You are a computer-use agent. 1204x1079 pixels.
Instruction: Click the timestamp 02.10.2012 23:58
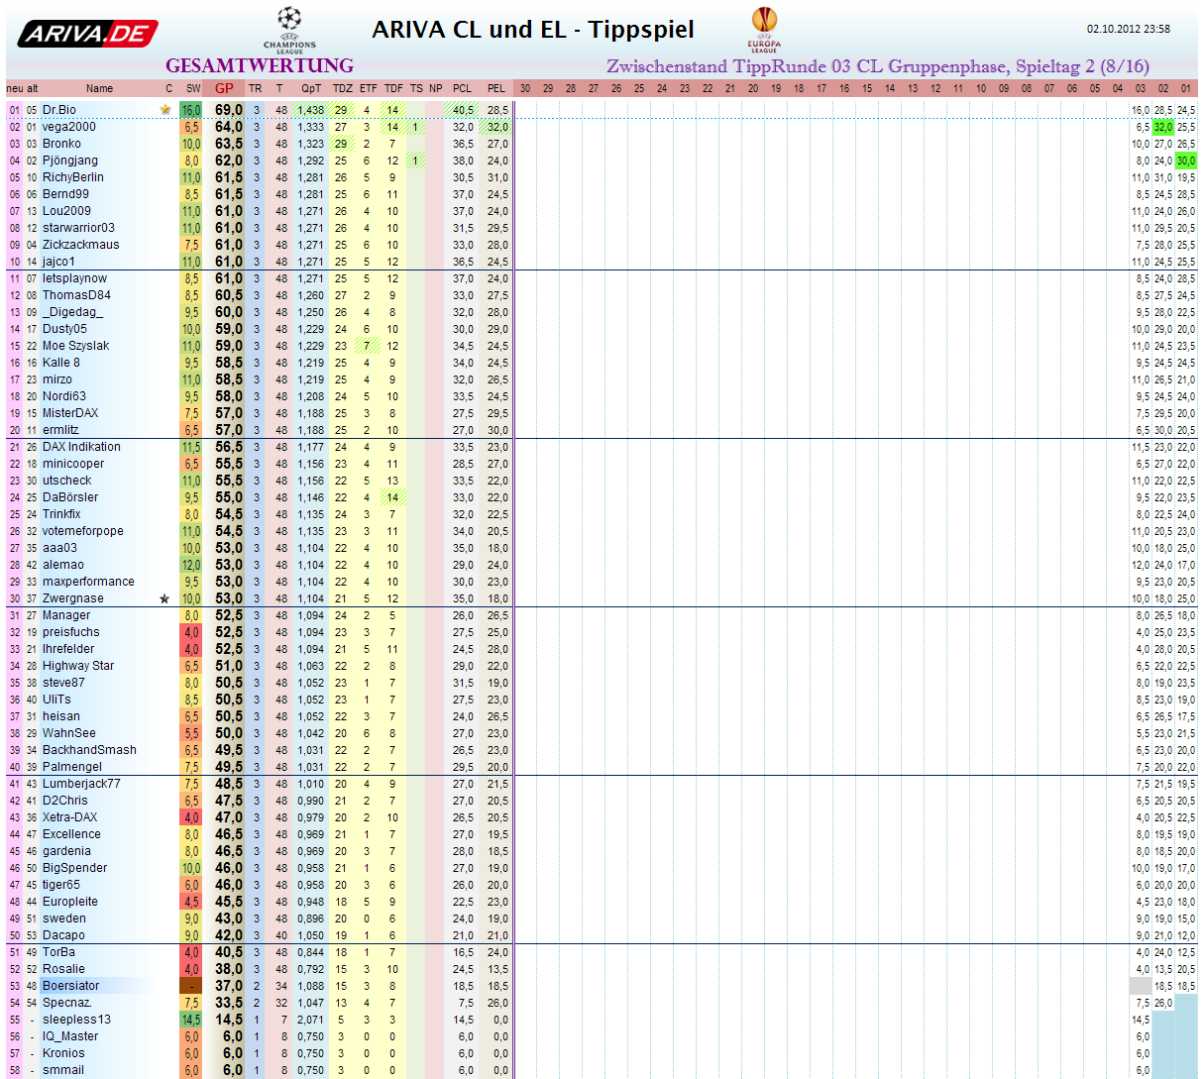1129,29
